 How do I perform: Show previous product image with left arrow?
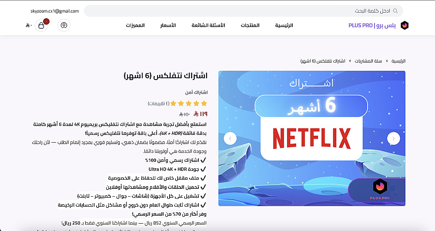point(230,138)
